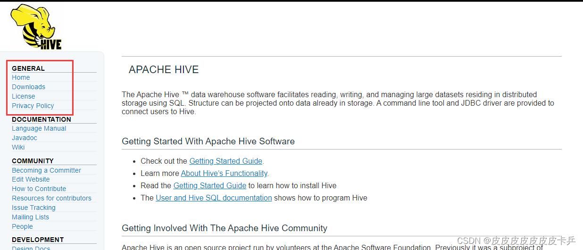Open the Javadoc link
Image resolution: width=583 pixels, height=250 pixels.
tap(25, 138)
